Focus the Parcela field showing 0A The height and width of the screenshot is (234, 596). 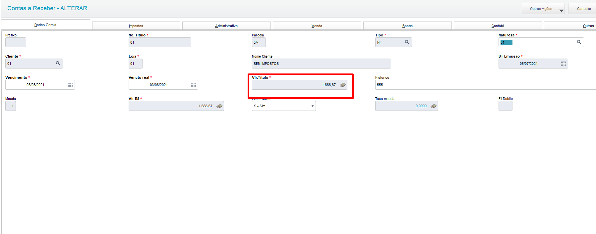point(259,42)
